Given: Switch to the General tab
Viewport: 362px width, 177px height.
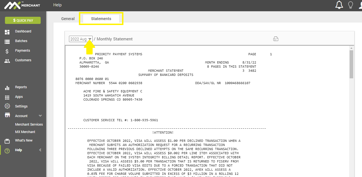Looking at the screenshot, I should (68, 19).
